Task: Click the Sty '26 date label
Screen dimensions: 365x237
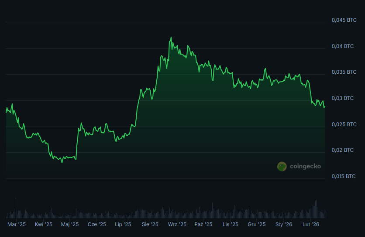Action: (x=284, y=224)
